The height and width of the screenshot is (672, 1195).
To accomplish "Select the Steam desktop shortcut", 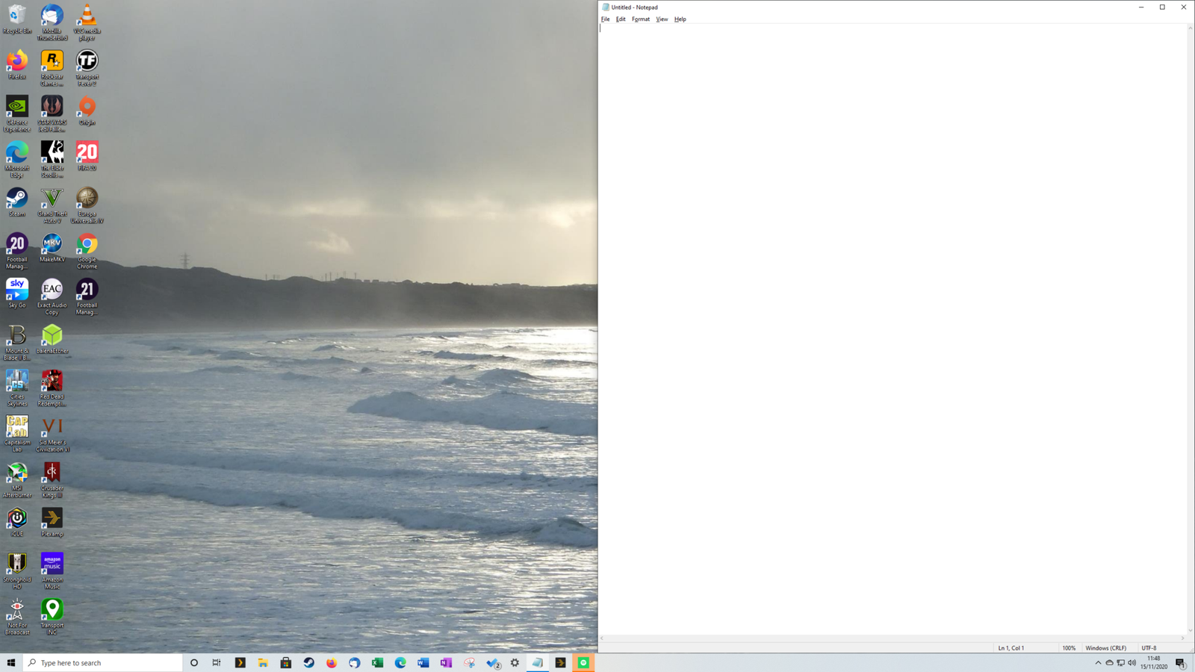I will (16, 202).
